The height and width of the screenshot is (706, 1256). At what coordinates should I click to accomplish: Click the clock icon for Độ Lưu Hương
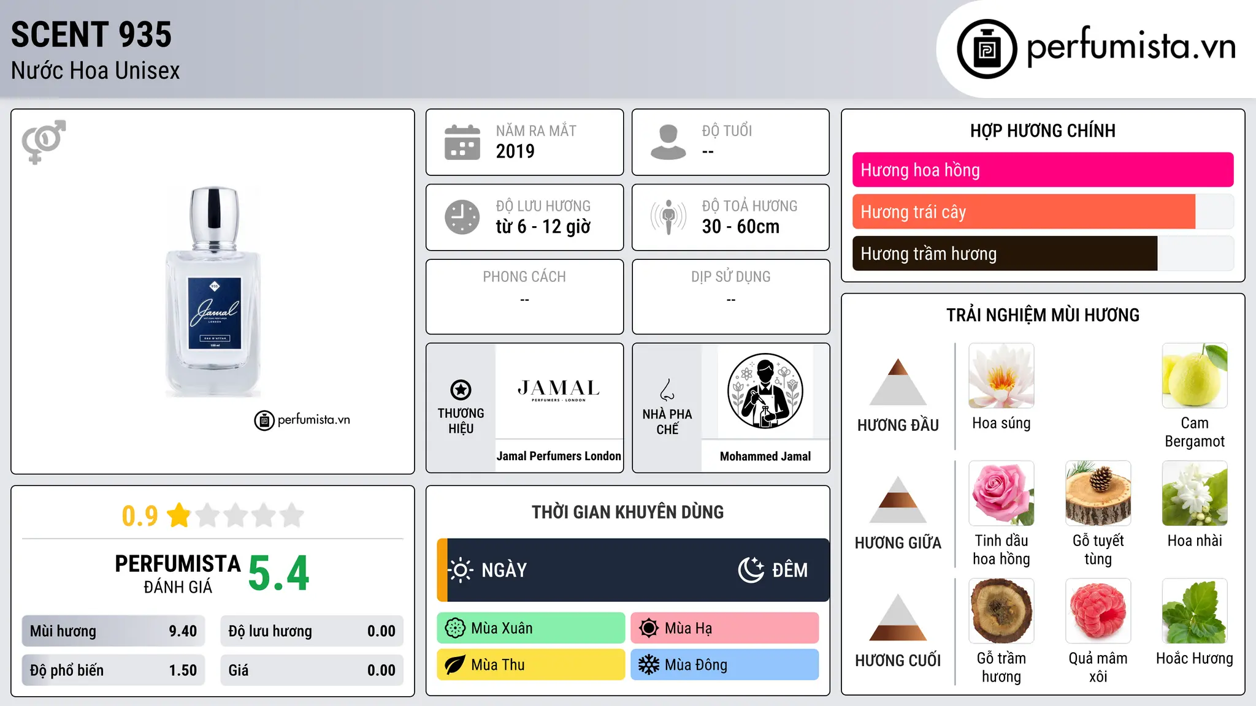(x=462, y=217)
